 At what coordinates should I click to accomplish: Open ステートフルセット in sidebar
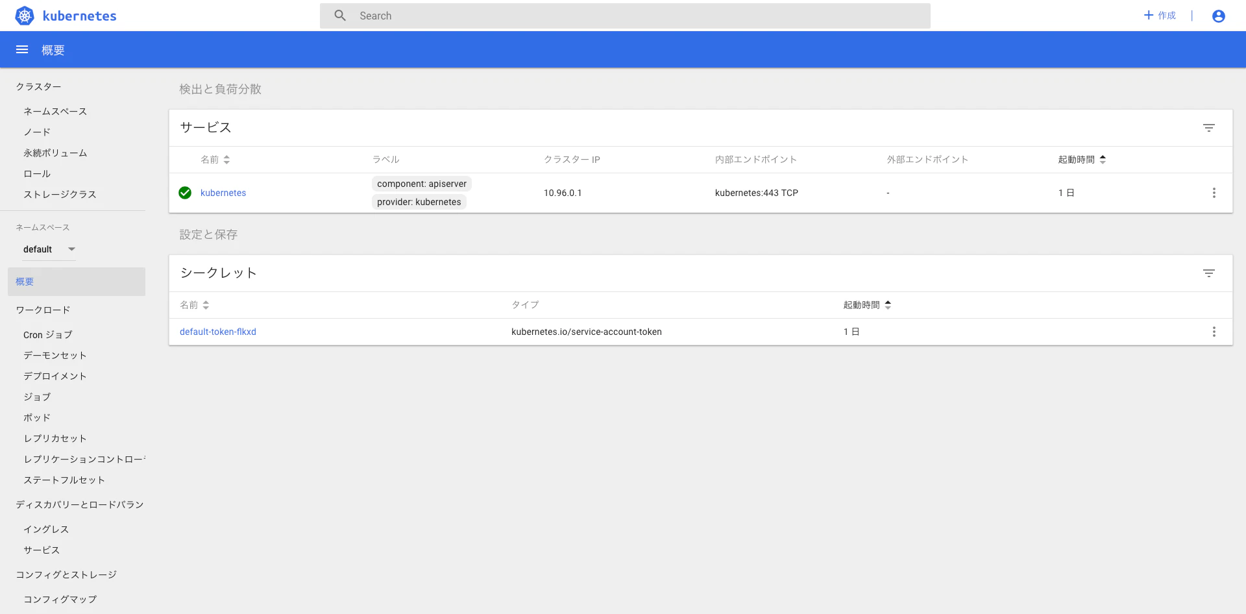(x=64, y=480)
